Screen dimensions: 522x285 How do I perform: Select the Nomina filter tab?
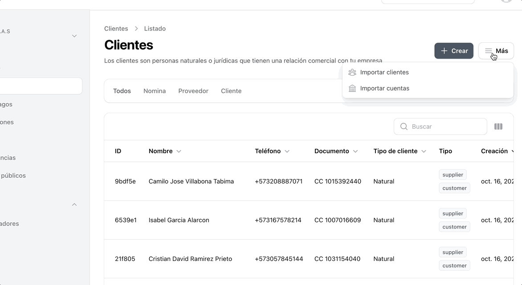[x=155, y=91]
